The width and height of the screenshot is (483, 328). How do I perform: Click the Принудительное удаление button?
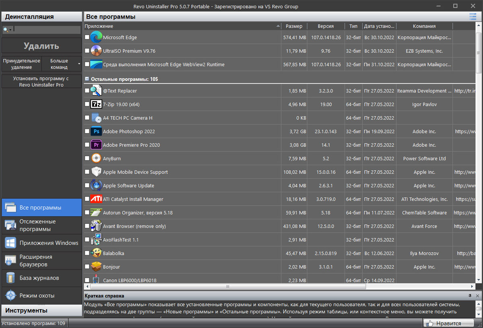[x=22, y=64]
